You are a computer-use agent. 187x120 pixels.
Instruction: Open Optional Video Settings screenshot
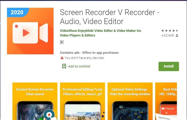pyautogui.click(x=130, y=101)
